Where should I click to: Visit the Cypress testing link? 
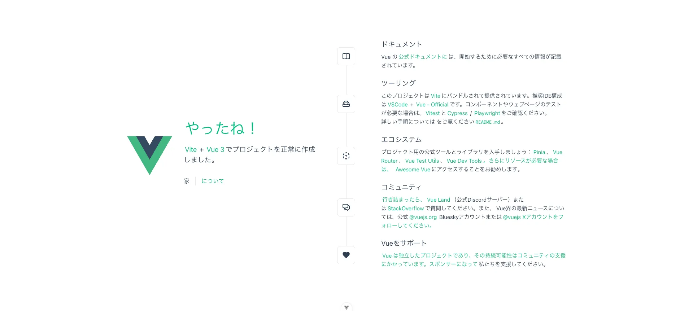pos(457,113)
